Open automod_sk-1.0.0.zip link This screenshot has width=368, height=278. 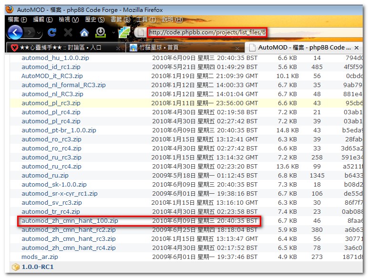[54, 185]
